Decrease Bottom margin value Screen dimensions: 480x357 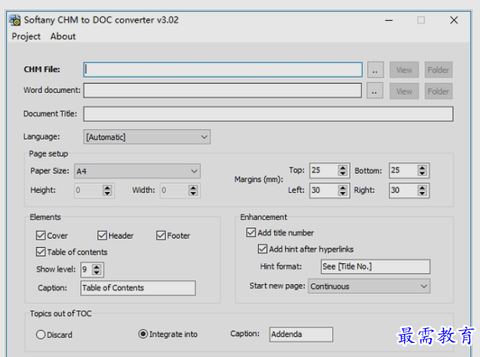point(422,174)
